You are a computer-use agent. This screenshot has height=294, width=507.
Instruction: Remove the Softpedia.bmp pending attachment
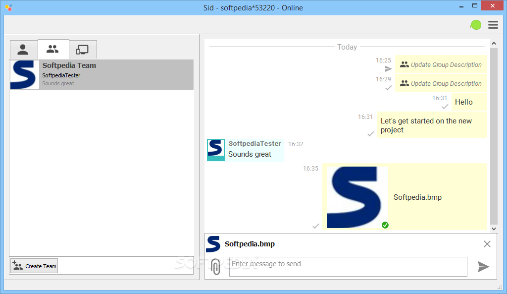click(487, 244)
